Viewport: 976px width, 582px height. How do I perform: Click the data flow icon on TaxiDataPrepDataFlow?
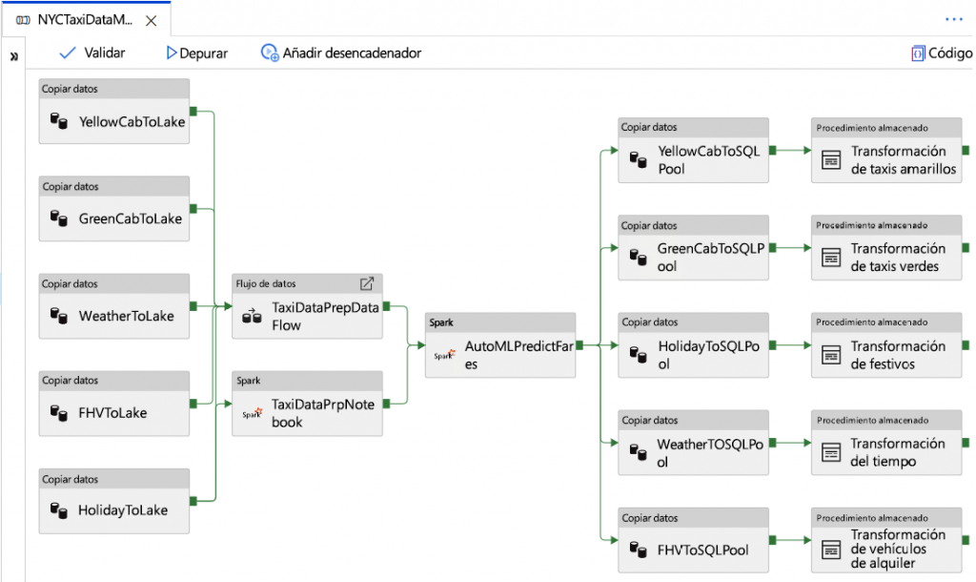pos(252,316)
